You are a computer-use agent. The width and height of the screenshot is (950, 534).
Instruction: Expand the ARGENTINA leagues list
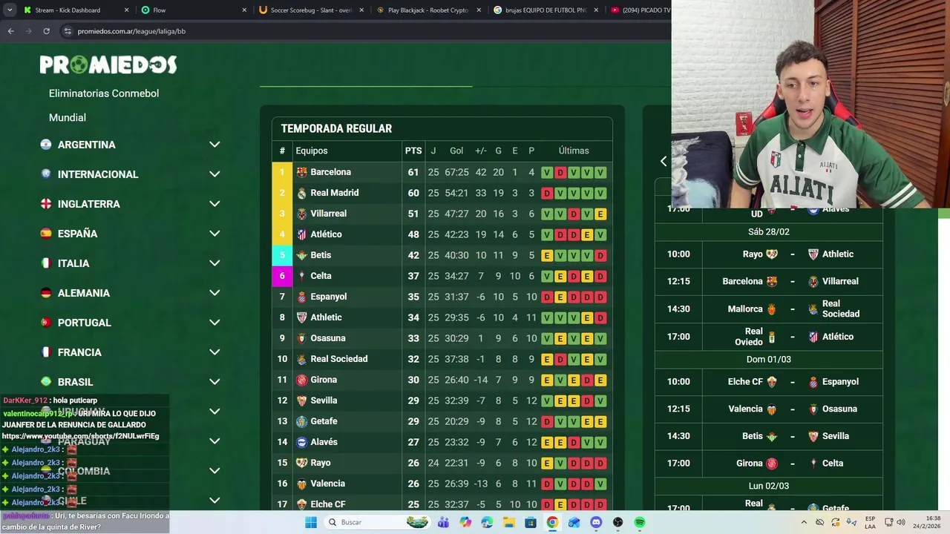click(214, 145)
